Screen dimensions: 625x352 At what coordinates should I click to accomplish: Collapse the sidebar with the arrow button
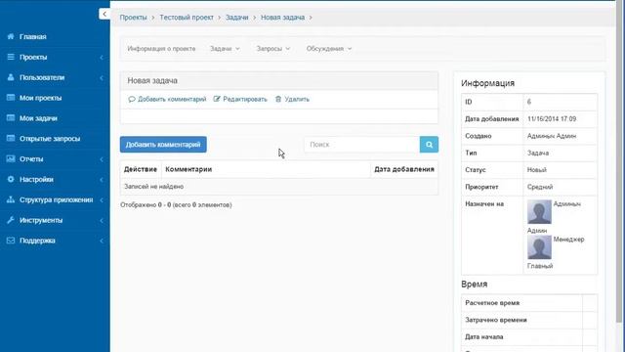tap(104, 14)
